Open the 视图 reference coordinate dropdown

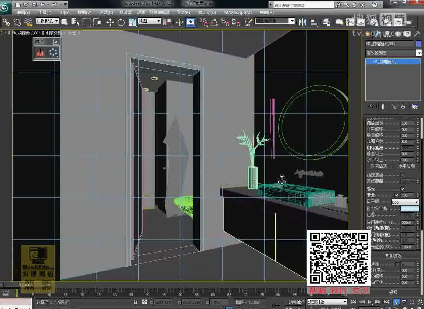click(149, 21)
